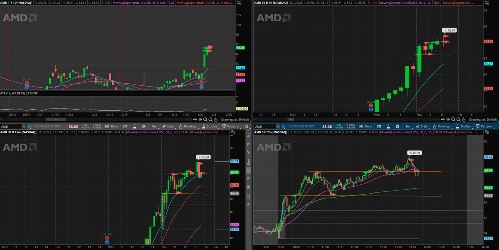The height and width of the screenshot is (250, 499).
Task: Open the Style menu in the 15m chart
Action: 169,126
